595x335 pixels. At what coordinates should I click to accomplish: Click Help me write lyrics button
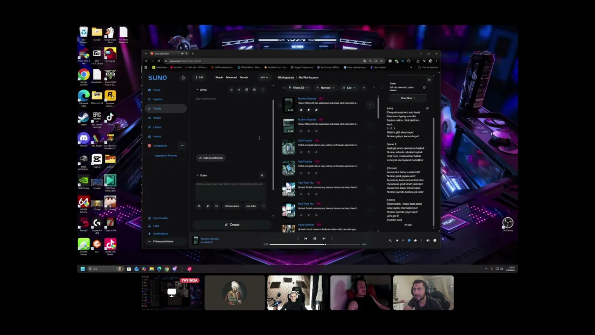pyautogui.click(x=212, y=158)
